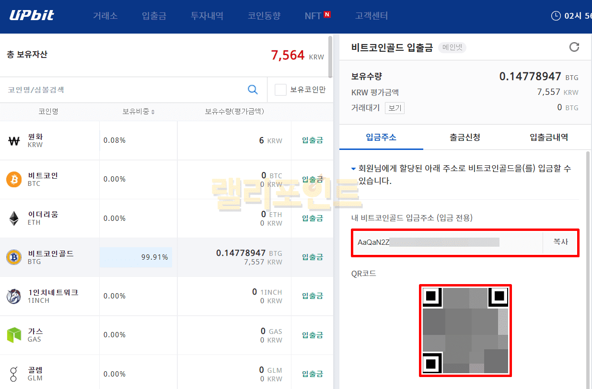Open the 입출금 top menu
This screenshot has width=592, height=389.
(154, 16)
